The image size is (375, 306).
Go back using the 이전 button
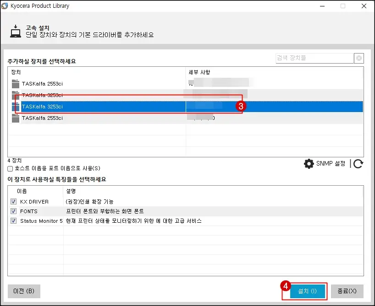click(x=22, y=291)
